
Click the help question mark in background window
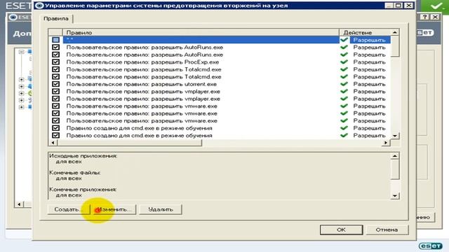point(425,17)
